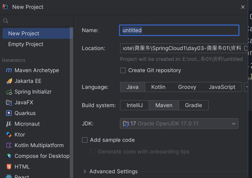The height and width of the screenshot is (178, 252).
Task: Click the Ktor label
Action: point(20,135)
